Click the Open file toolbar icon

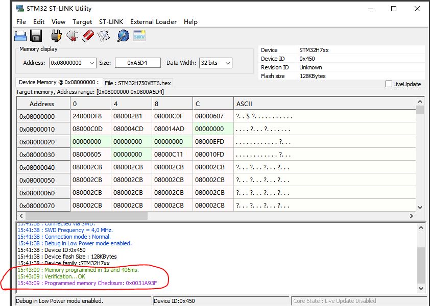pyautogui.click(x=20, y=36)
